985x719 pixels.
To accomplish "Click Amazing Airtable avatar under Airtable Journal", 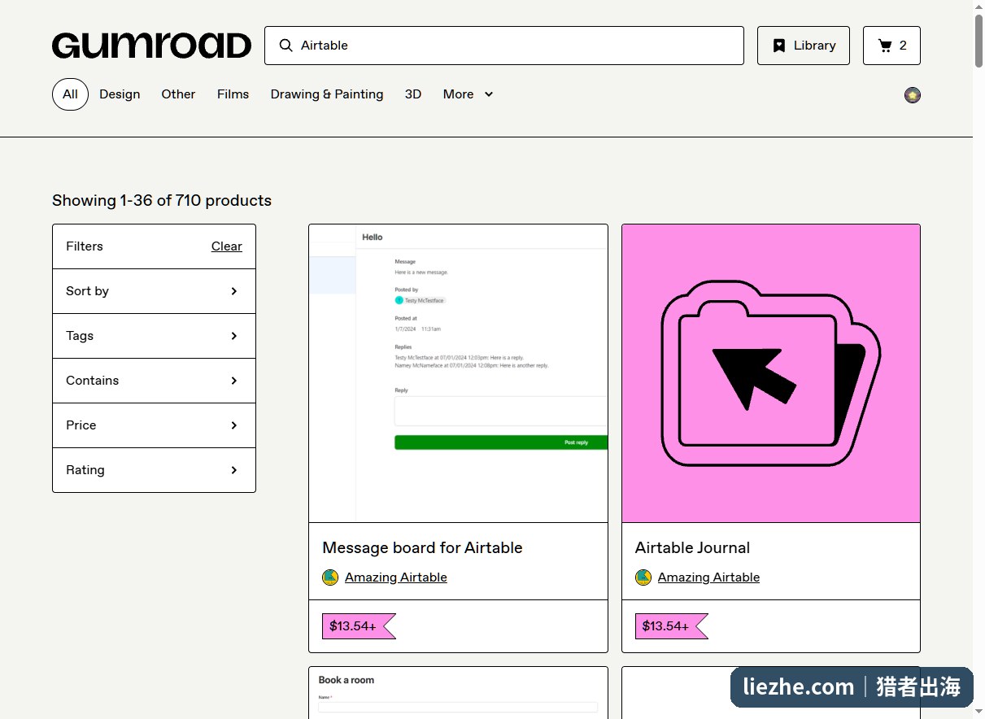I will tap(643, 577).
